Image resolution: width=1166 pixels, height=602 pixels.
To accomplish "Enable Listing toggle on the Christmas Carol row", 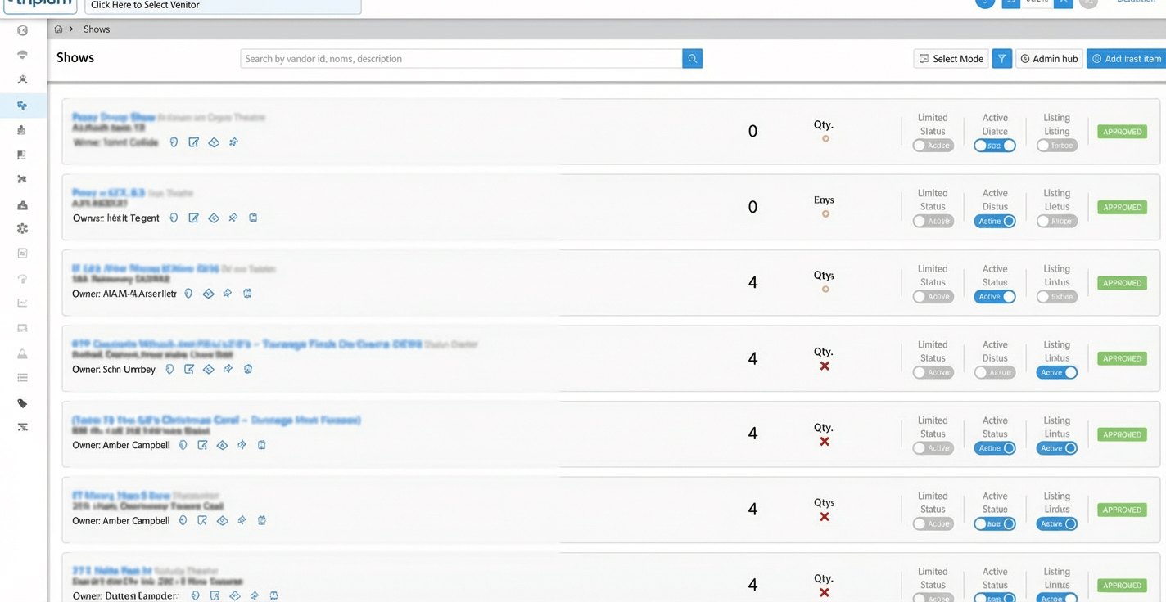I will coord(1056,447).
